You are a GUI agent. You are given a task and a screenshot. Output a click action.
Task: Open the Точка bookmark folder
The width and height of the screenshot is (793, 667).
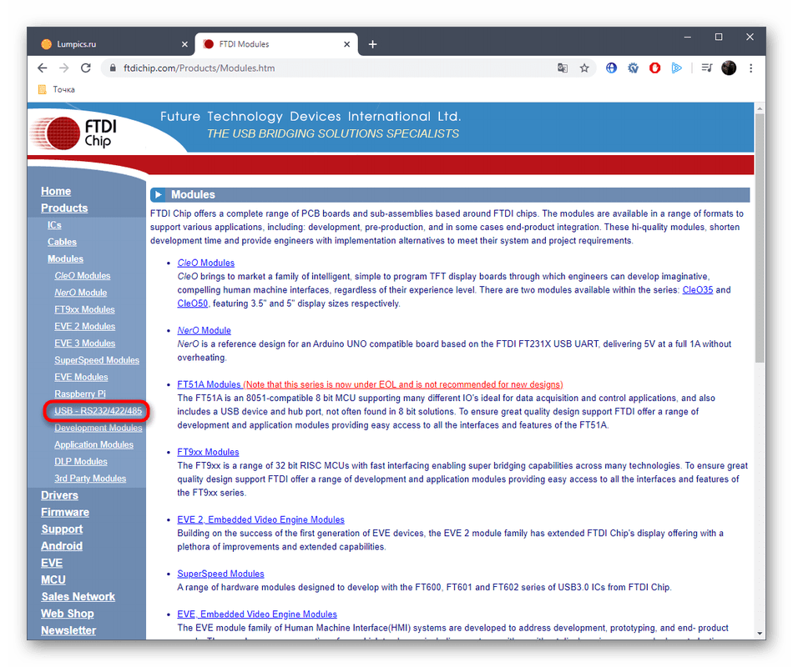[63, 89]
